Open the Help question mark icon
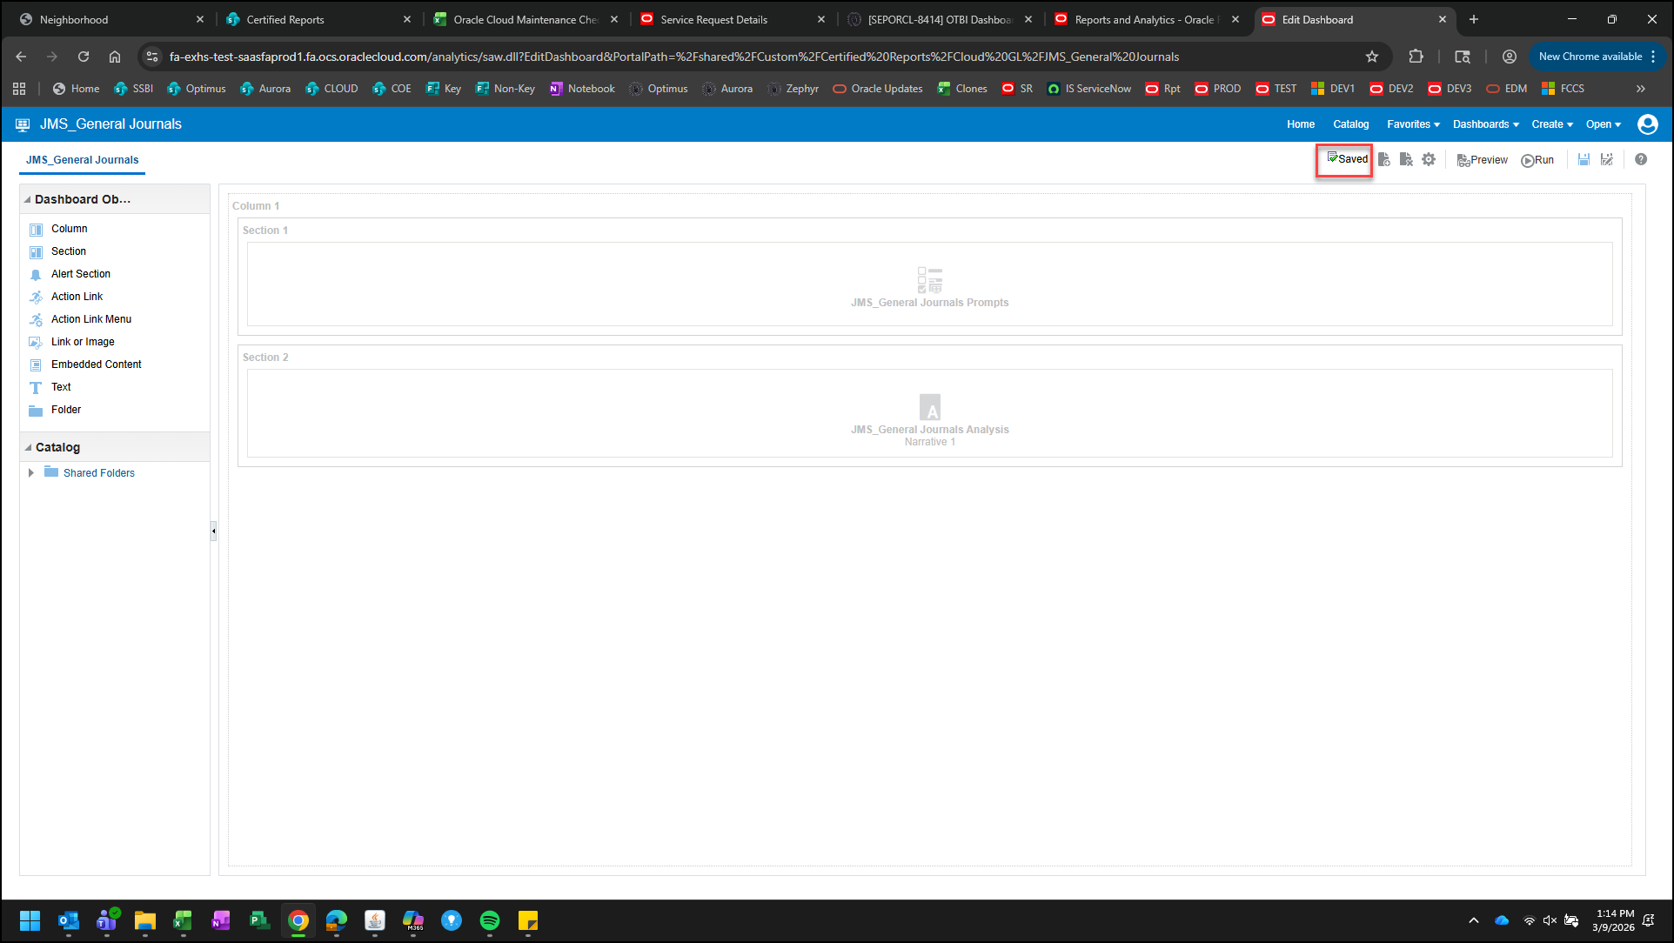The height and width of the screenshot is (943, 1674). click(x=1641, y=160)
